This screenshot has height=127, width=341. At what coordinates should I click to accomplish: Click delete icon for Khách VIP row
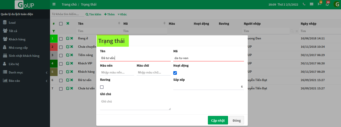pyautogui.click(x=72, y=63)
